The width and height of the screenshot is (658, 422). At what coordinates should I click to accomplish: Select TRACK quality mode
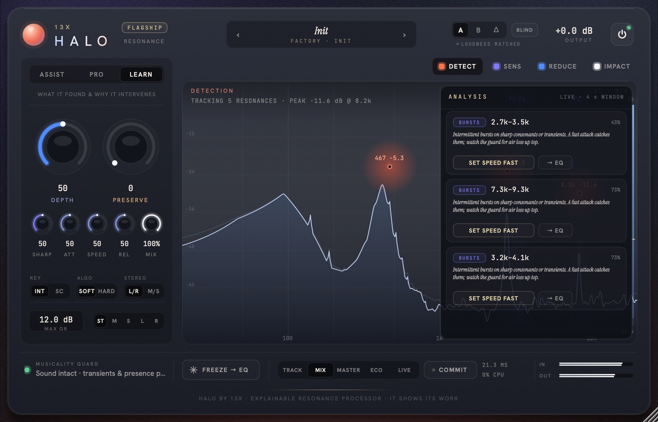[x=293, y=370]
